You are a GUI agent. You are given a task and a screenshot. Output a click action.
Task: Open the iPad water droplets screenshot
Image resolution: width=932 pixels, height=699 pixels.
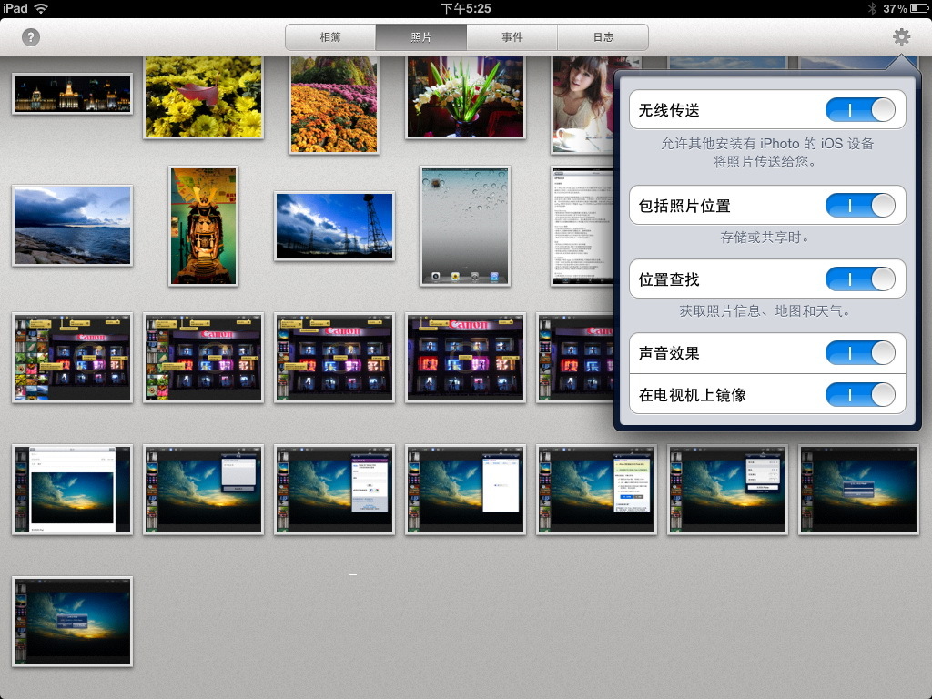coord(465,225)
